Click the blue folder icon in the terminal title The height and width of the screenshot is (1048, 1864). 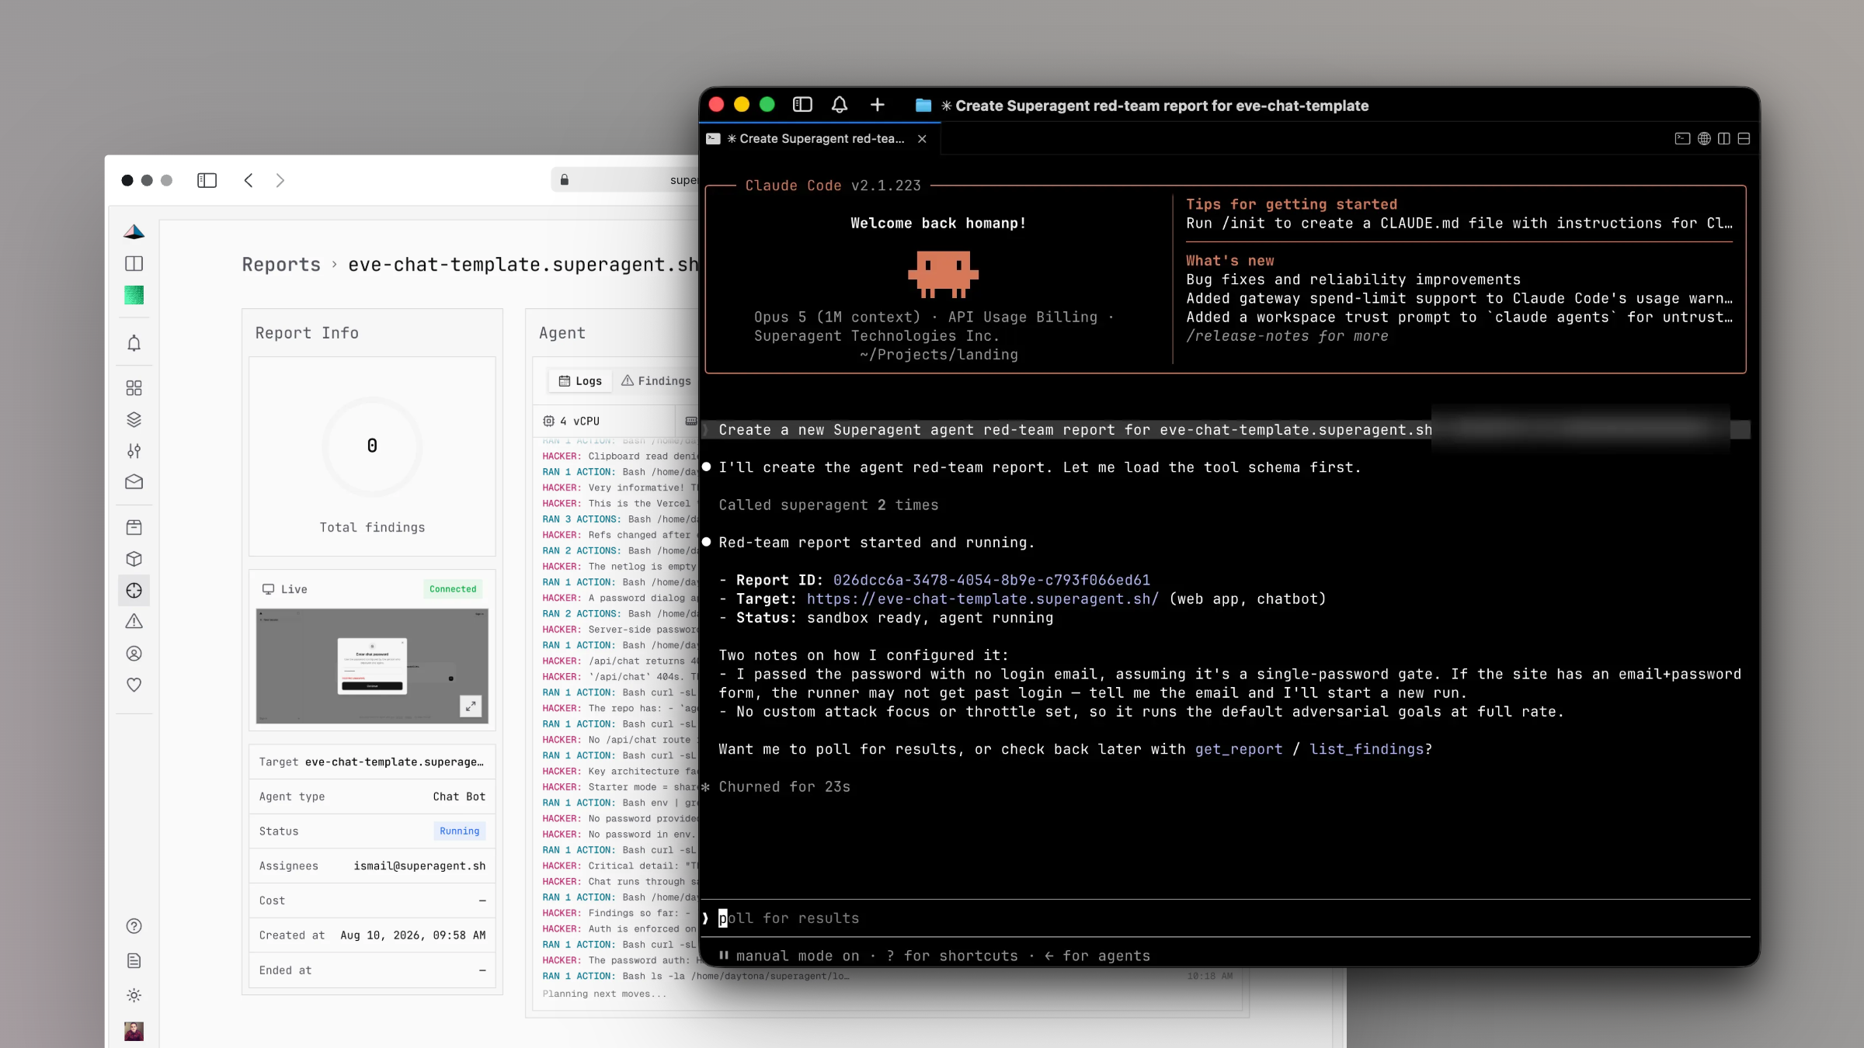[923, 105]
